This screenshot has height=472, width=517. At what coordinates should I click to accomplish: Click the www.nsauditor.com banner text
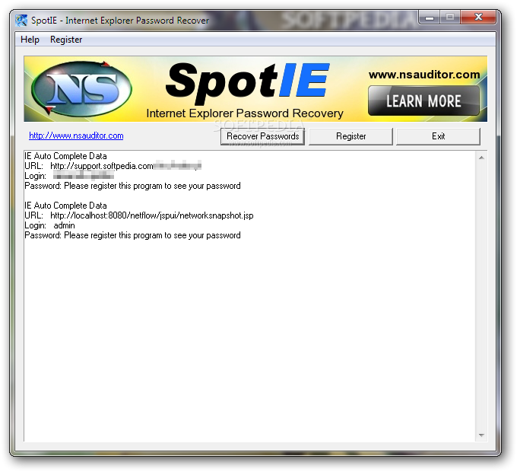click(424, 75)
